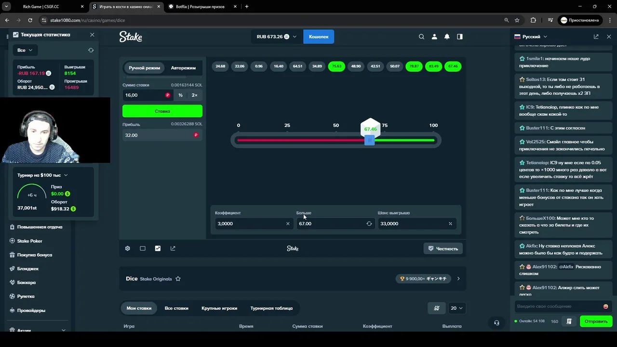Open Повышенная отдача sidebar item
The height and width of the screenshot is (347, 617).
(40, 227)
